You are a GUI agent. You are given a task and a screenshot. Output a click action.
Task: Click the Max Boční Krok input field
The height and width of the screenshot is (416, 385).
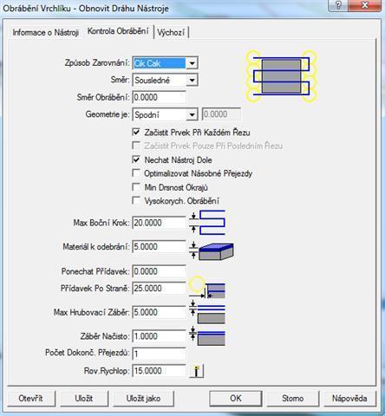coord(159,223)
